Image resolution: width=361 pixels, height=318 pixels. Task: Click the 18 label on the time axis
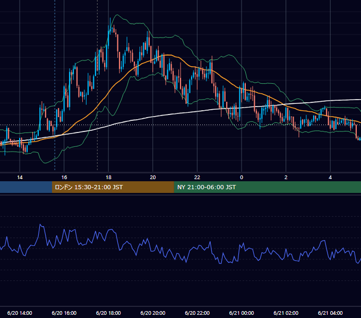108,178
